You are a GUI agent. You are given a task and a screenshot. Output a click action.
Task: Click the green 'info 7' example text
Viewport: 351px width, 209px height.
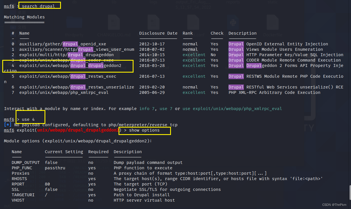147,109
